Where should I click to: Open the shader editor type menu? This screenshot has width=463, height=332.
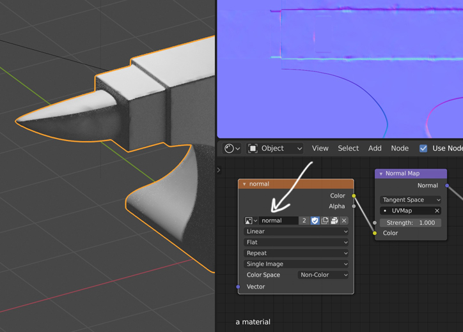[x=232, y=148]
